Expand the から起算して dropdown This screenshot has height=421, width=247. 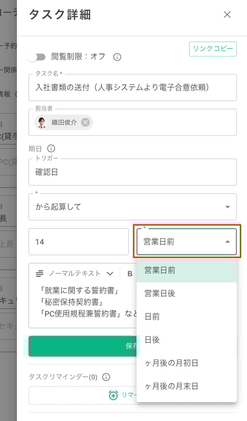[133, 207]
